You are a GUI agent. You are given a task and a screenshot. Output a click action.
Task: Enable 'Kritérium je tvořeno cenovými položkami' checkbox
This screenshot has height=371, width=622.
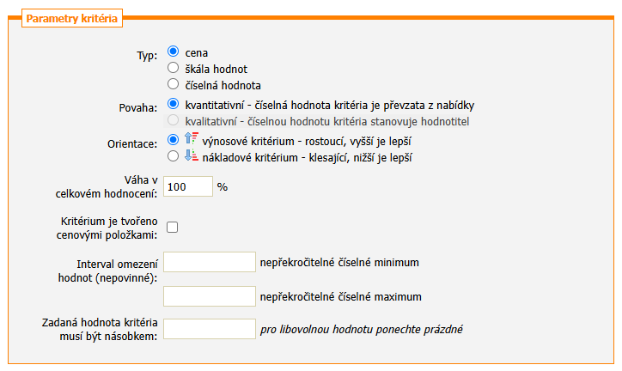[x=172, y=228]
